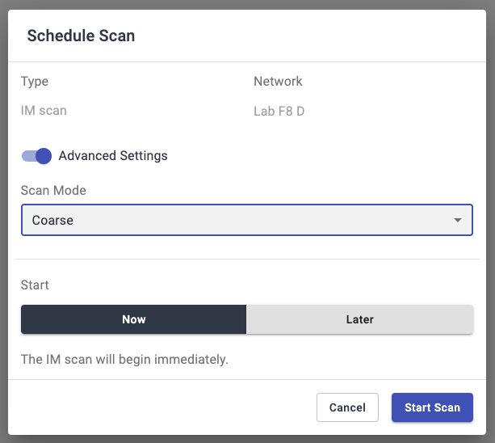Click the IM scan type value
The width and height of the screenshot is (495, 443).
[44, 111]
